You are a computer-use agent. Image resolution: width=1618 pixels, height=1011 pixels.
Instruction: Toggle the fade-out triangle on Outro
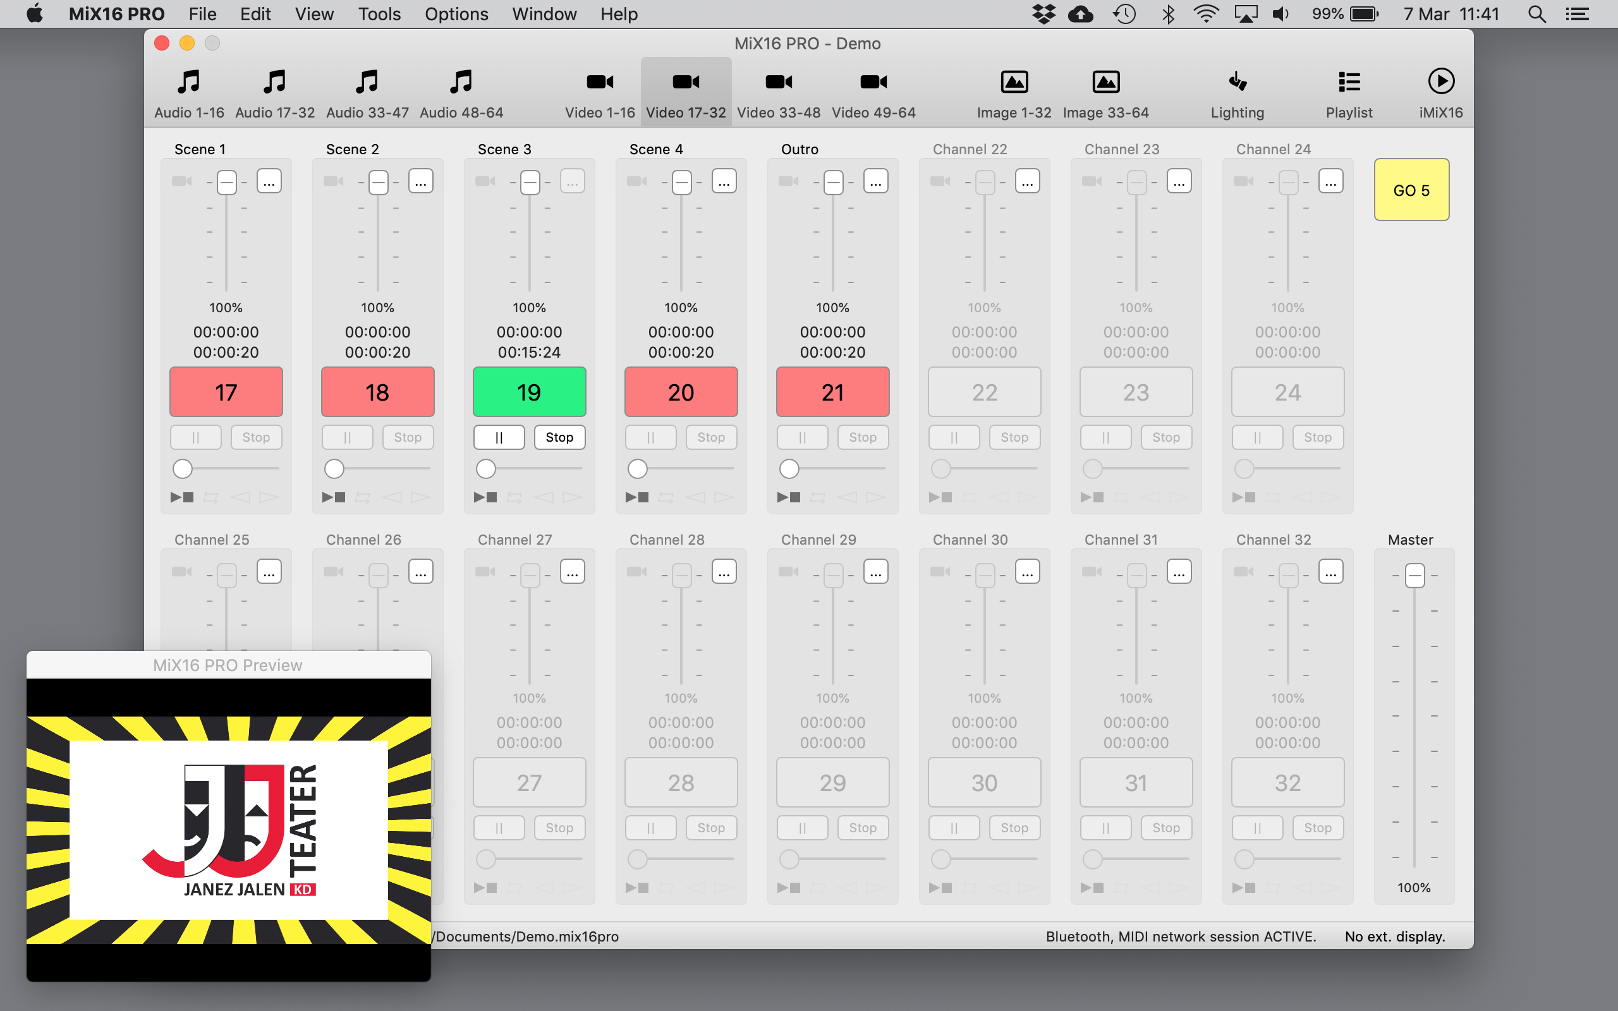(x=876, y=497)
